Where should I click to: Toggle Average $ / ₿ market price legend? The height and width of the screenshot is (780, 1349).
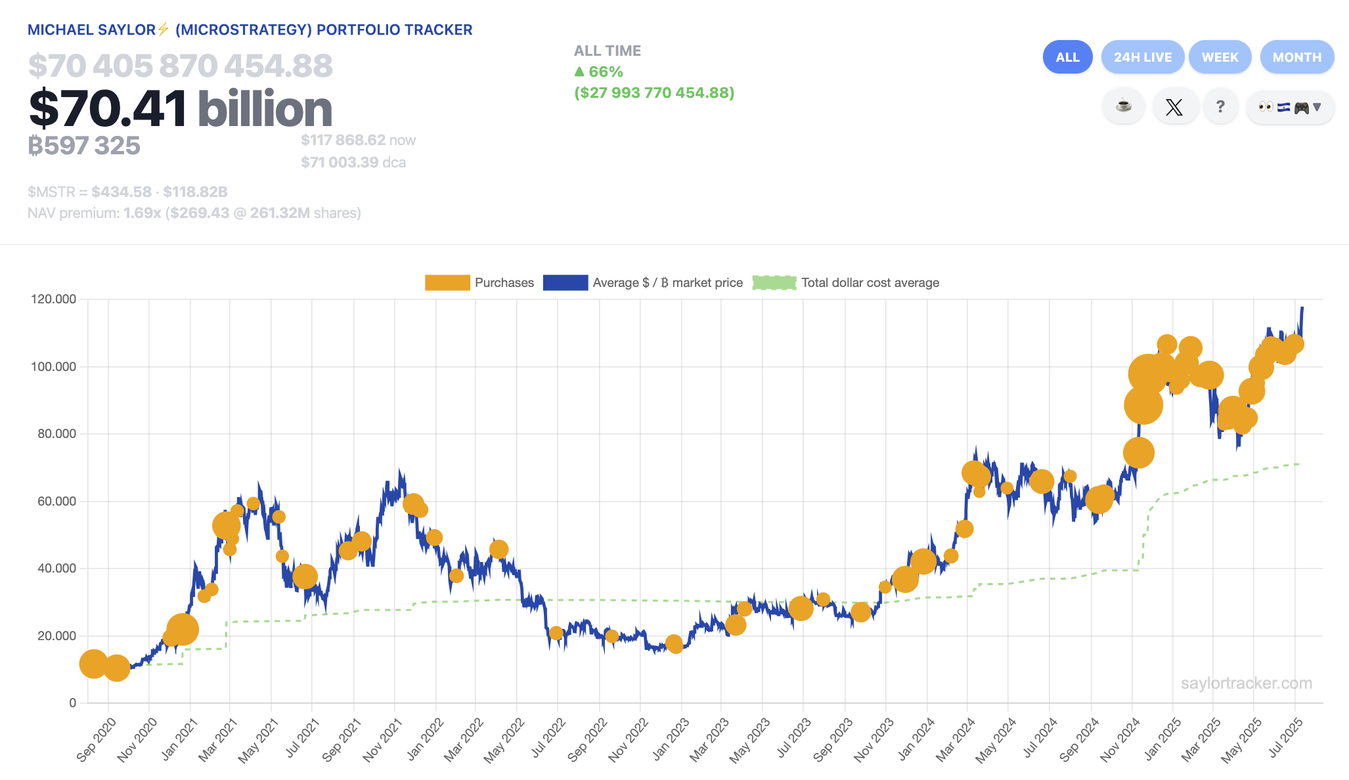click(667, 283)
